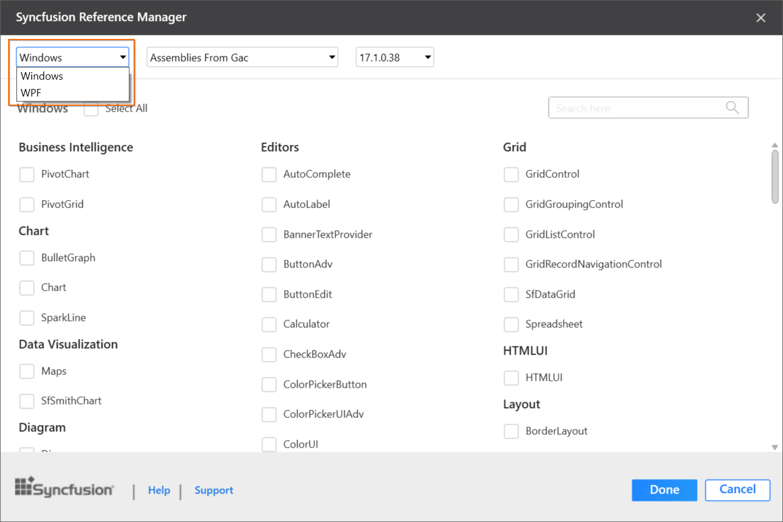
Task: Tick the PivotChart checkbox
Action: 27,174
